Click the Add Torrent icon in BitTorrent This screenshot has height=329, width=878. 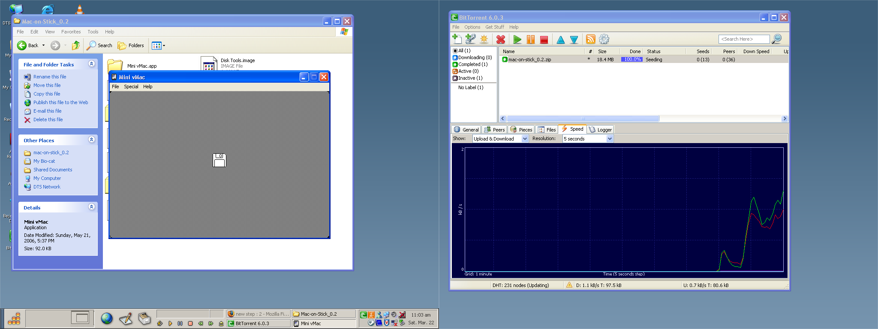click(x=457, y=39)
